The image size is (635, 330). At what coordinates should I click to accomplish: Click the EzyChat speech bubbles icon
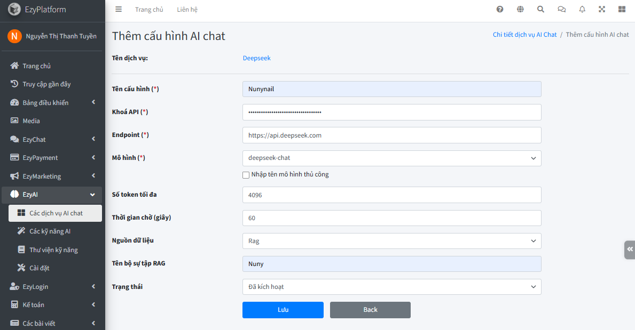coord(14,139)
